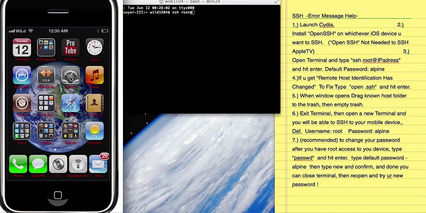Launch Cydia on the iPhone

[x=22, y=103]
